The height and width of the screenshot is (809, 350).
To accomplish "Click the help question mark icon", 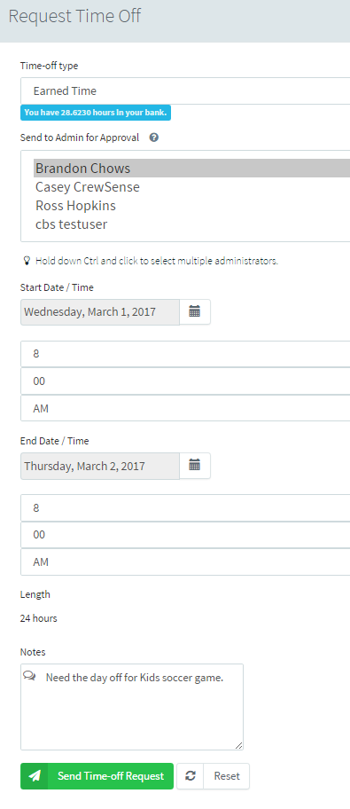I will tap(153, 137).
